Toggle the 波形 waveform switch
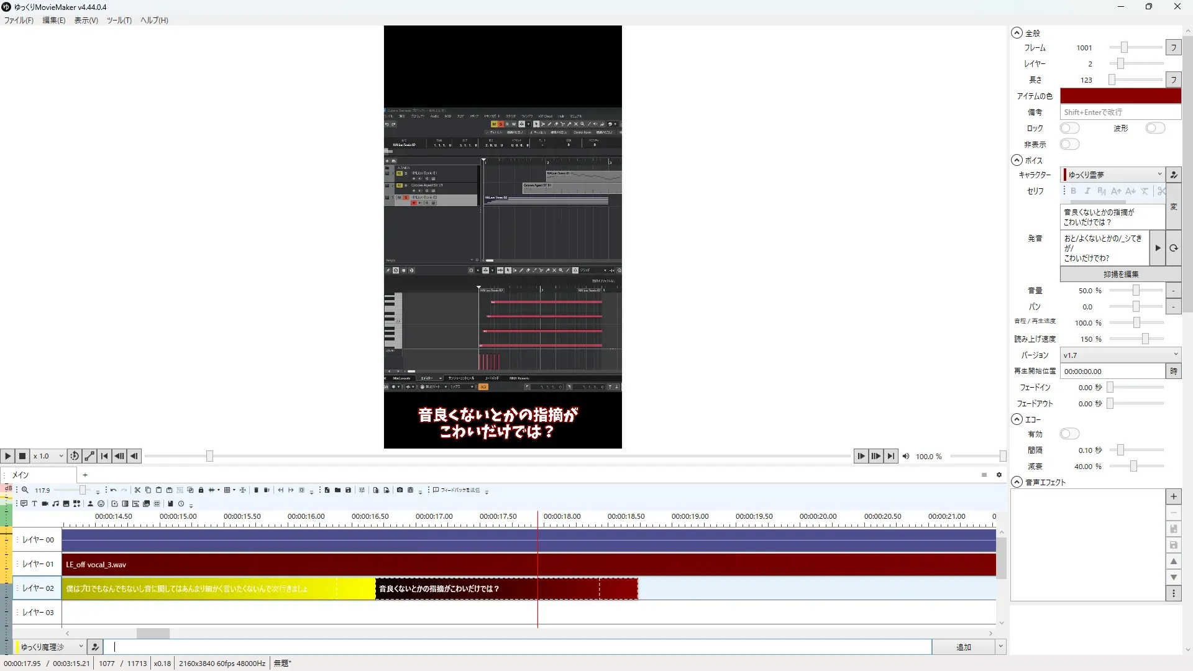 [x=1155, y=128]
